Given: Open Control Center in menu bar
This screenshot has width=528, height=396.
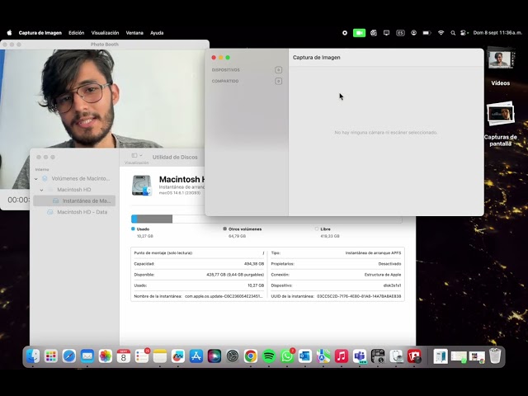Looking at the screenshot, I should click(x=464, y=33).
